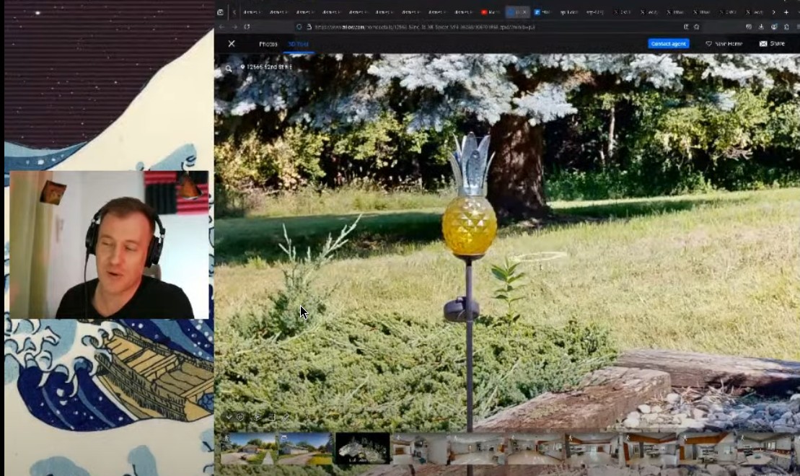Select the 3D Tour tab
Image resolution: width=800 pixels, height=476 pixels.
point(299,45)
